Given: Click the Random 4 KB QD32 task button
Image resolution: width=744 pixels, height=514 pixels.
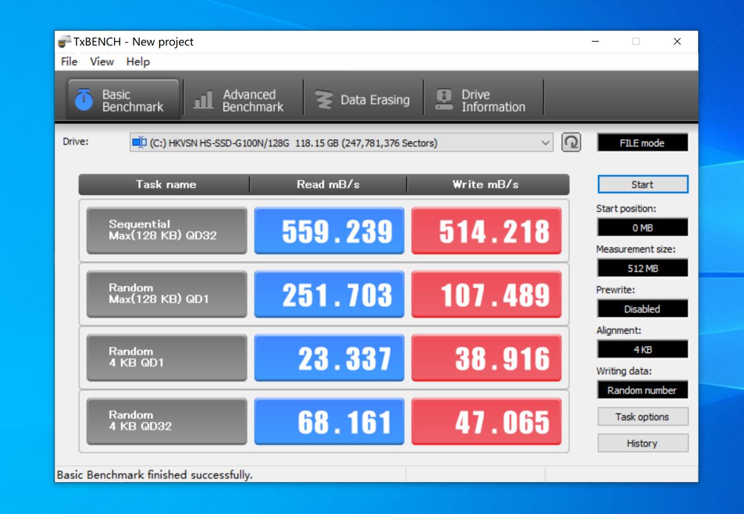Looking at the screenshot, I should coord(167,421).
